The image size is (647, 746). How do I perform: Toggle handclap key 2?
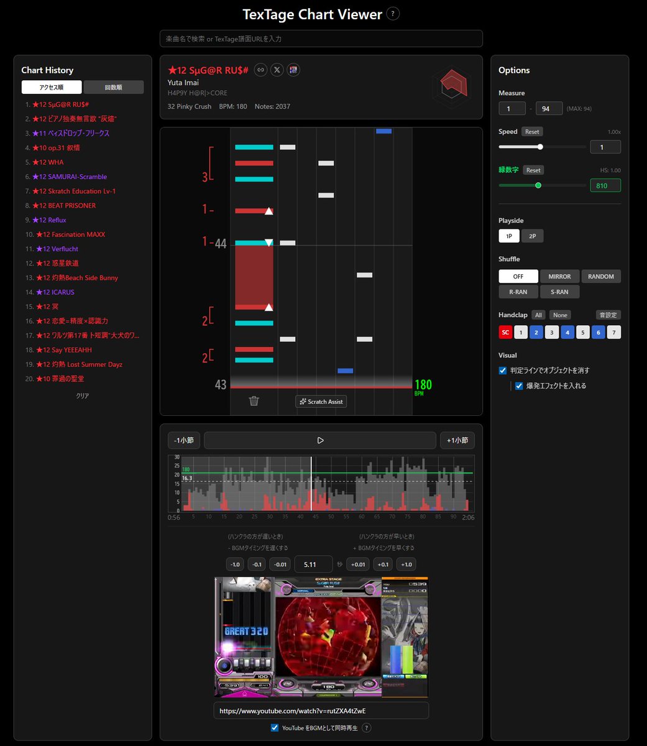click(536, 333)
